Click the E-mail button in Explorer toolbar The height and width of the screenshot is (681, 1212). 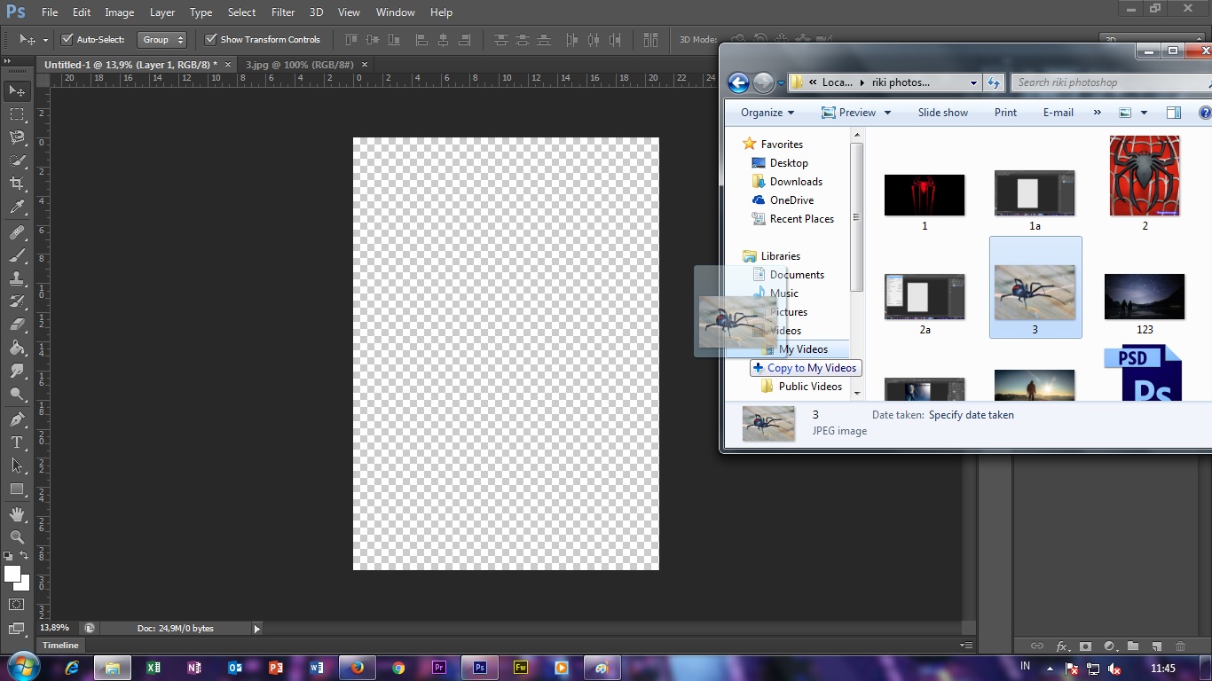click(1058, 112)
